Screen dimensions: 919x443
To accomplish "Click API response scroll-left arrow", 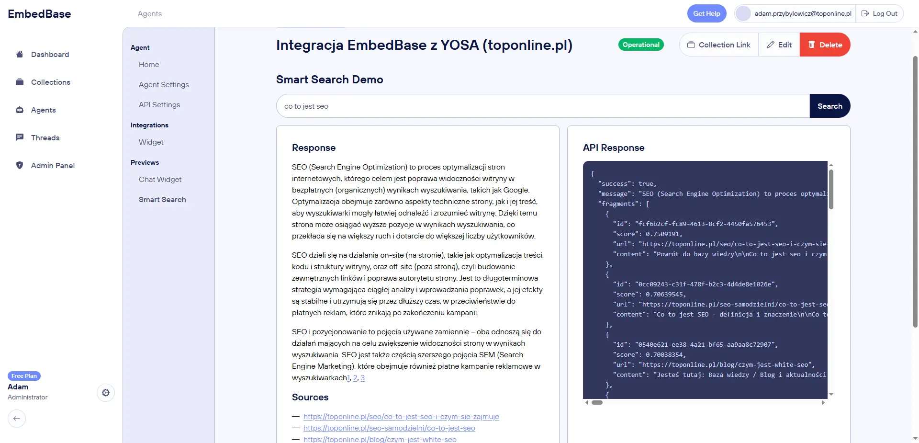I will tap(587, 403).
